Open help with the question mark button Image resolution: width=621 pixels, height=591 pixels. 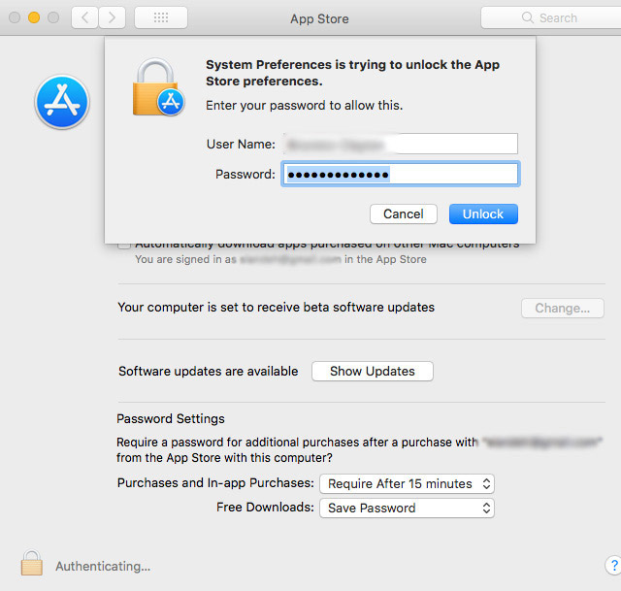pos(614,565)
